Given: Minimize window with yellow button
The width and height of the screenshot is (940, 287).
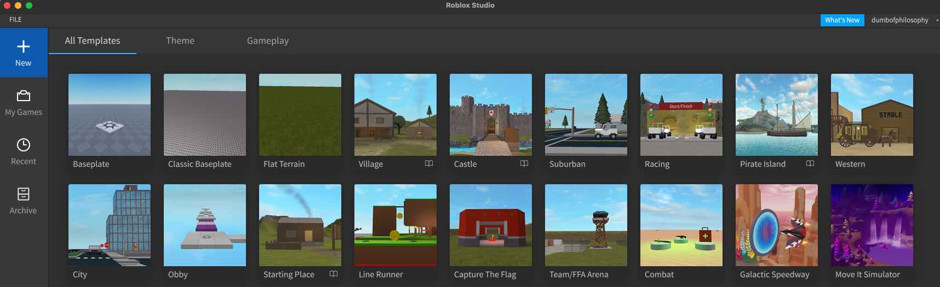Looking at the screenshot, I should [18, 5].
